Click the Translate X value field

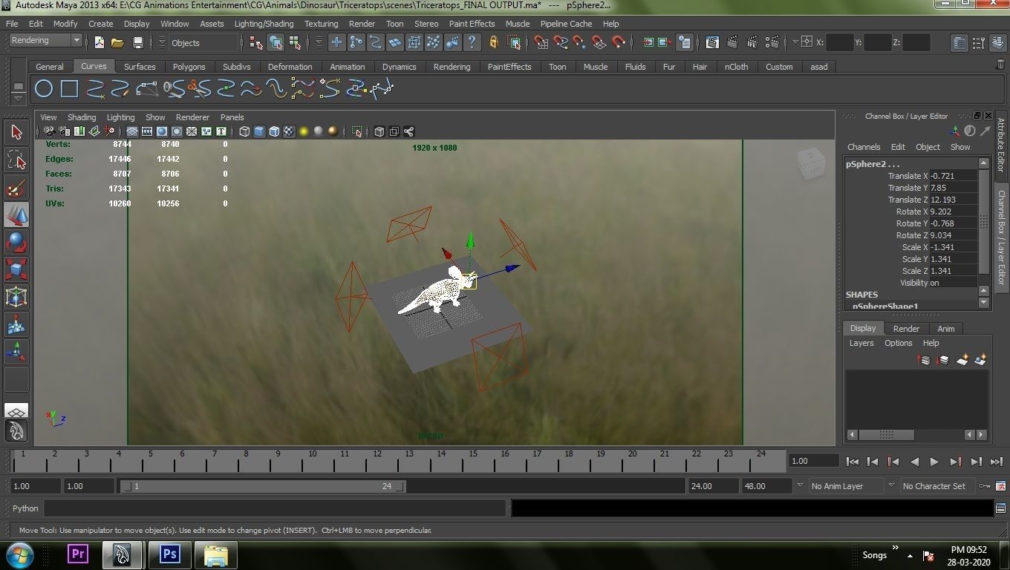pyautogui.click(x=953, y=176)
